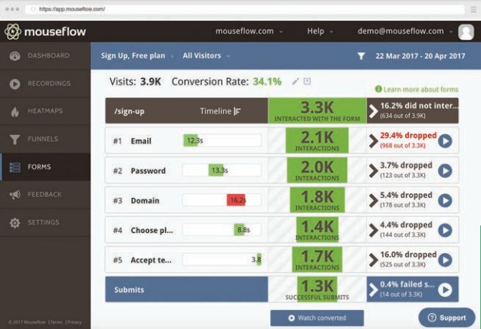This screenshot has width=481, height=329.
Task: Click the info icon beside Learn more about forms
Action: 378,89
